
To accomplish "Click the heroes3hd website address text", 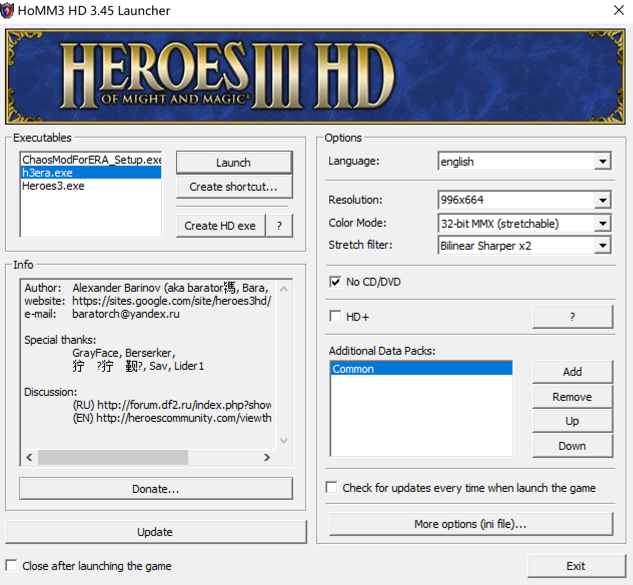I will coord(172,301).
